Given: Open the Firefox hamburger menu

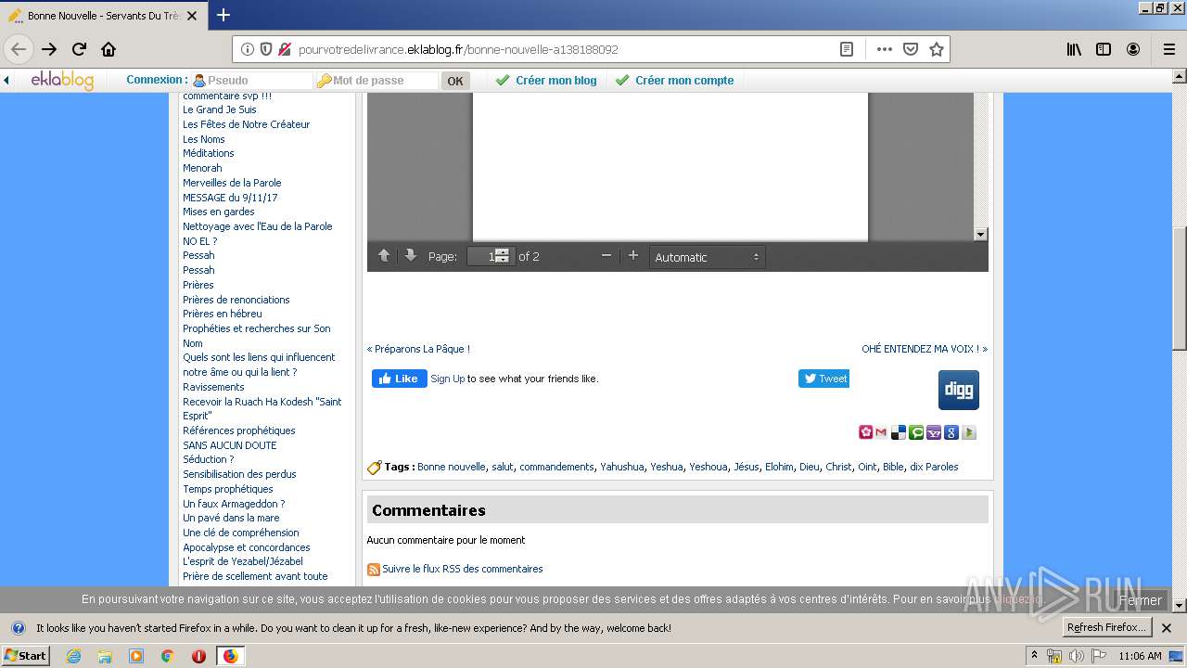Looking at the screenshot, I should [1169, 49].
